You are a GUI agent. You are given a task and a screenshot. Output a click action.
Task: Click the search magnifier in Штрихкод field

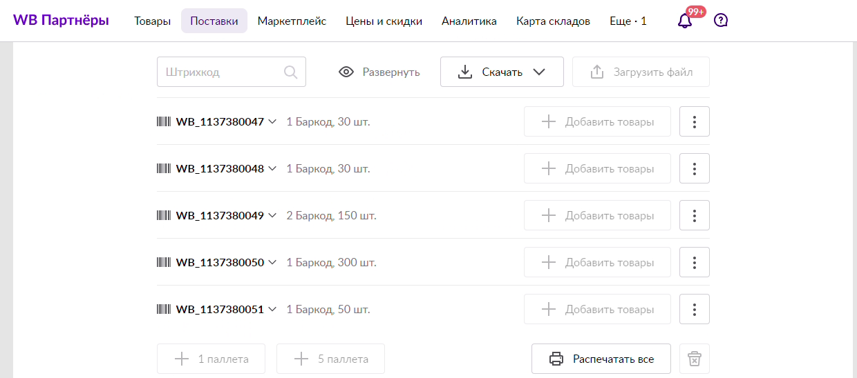291,72
